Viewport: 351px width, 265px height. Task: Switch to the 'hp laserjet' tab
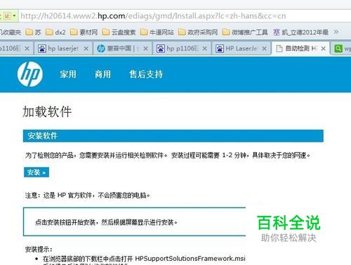coord(63,48)
